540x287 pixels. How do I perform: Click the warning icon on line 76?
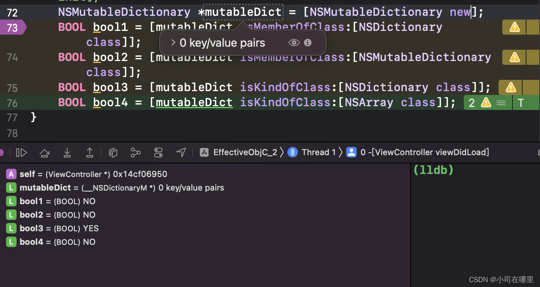click(486, 102)
